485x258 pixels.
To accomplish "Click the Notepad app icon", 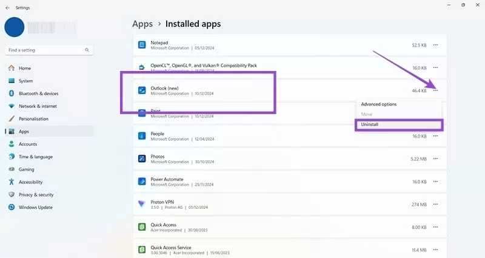I will point(141,45).
